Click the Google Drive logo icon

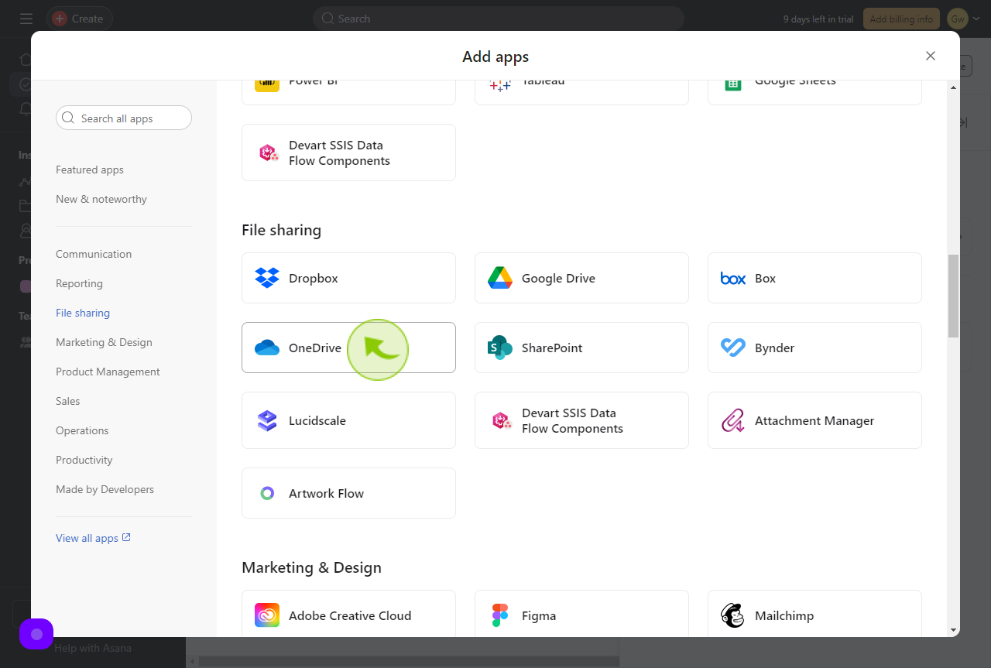click(x=500, y=278)
